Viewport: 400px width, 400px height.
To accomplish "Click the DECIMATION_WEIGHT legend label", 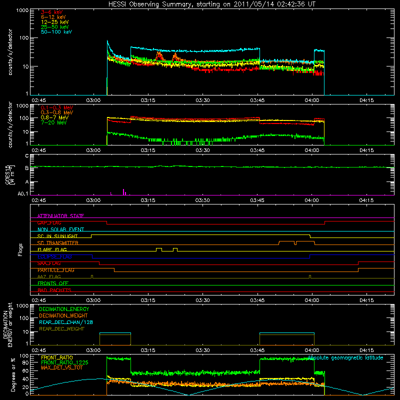I will click(63, 315).
